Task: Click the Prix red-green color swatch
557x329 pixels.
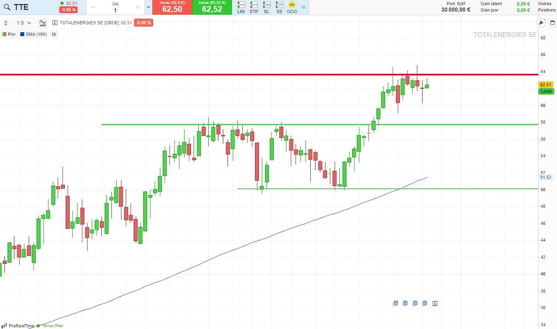Action: [x=4, y=34]
